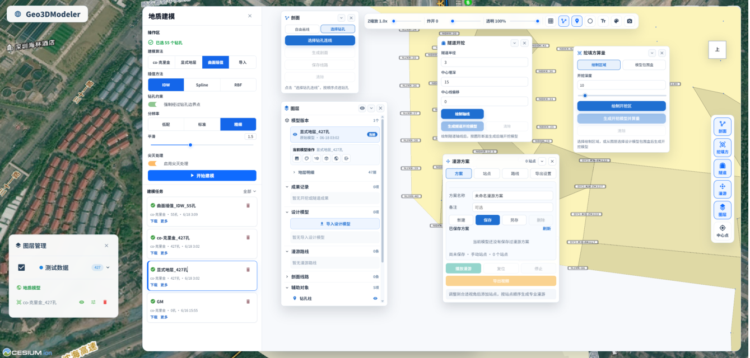Toggle the 启用尖灭处理 switch
This screenshot has width=750, height=358.
(x=153, y=163)
